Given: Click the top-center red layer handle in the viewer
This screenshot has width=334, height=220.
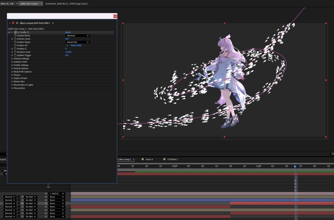Looking at the screenshot, I should click(x=224, y=23).
